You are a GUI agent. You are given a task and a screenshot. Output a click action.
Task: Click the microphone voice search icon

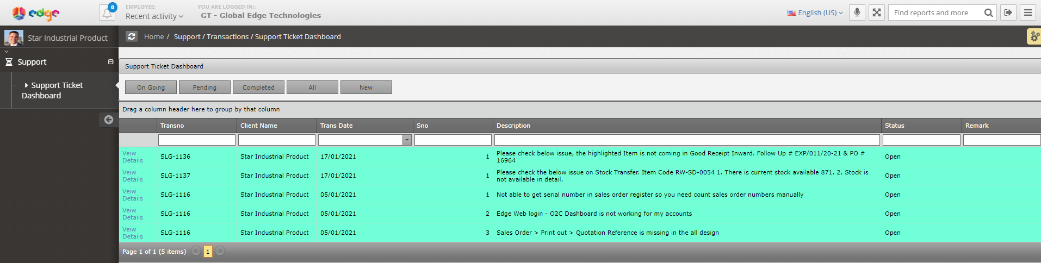[857, 12]
